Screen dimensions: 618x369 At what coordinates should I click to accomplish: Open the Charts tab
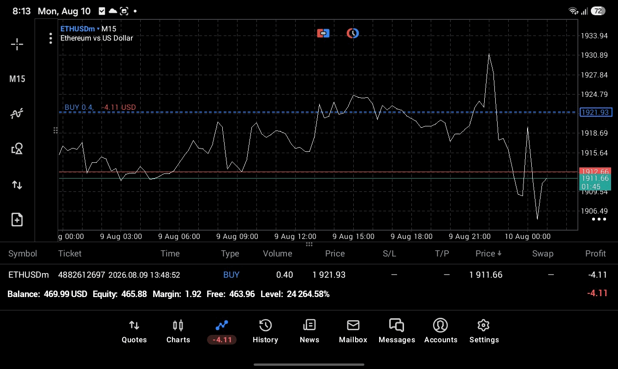click(x=178, y=332)
